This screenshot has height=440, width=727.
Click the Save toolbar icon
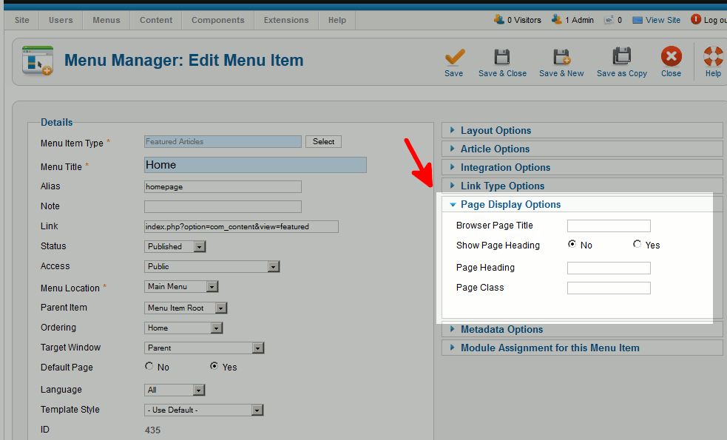coord(454,57)
